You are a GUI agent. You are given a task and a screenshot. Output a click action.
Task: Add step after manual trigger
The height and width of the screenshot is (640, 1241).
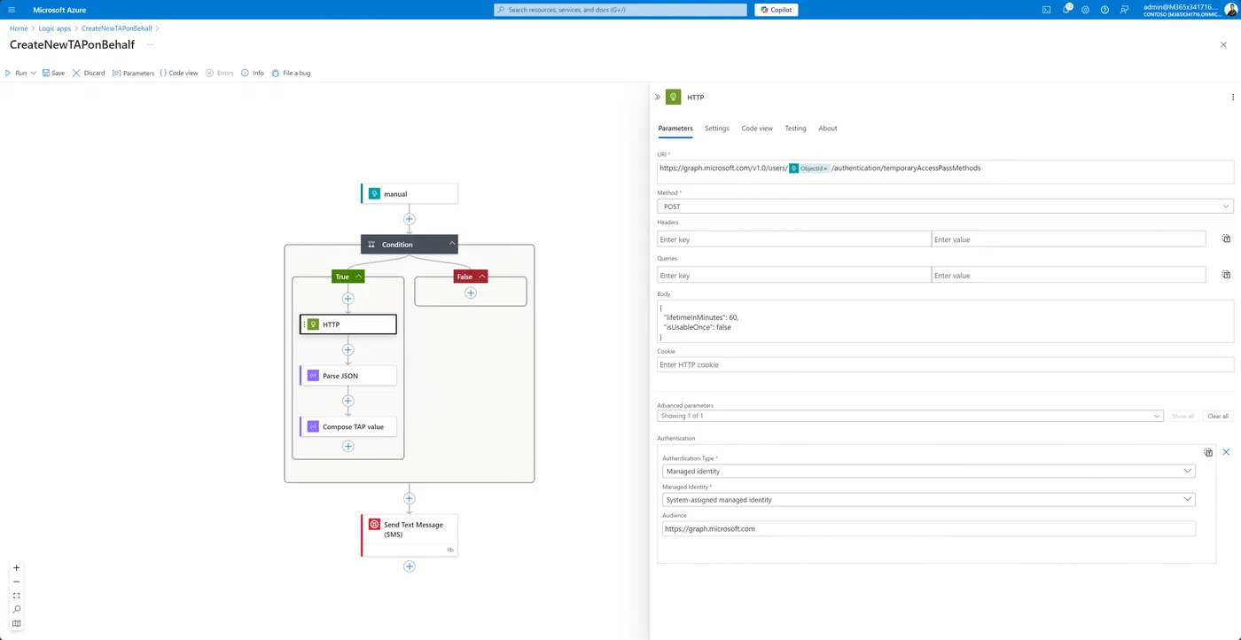pyautogui.click(x=409, y=218)
